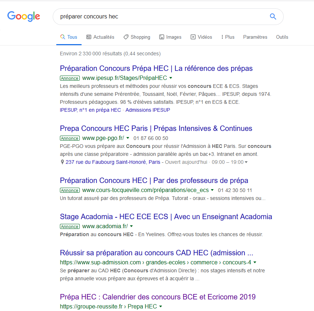Switch to the Images tab
Screen dimensions: 314x311
pyautogui.click(x=170, y=37)
